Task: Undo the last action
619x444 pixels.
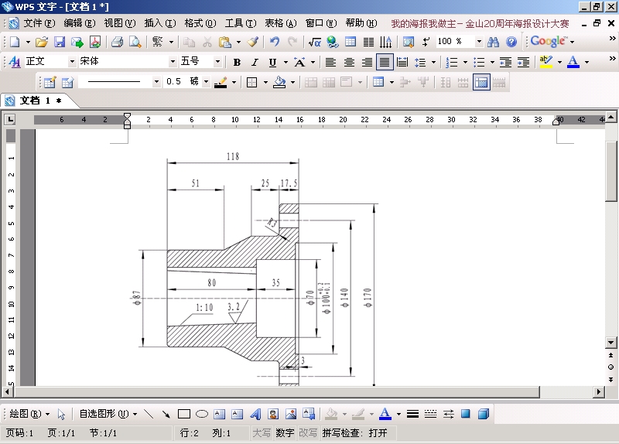Action: pos(274,42)
